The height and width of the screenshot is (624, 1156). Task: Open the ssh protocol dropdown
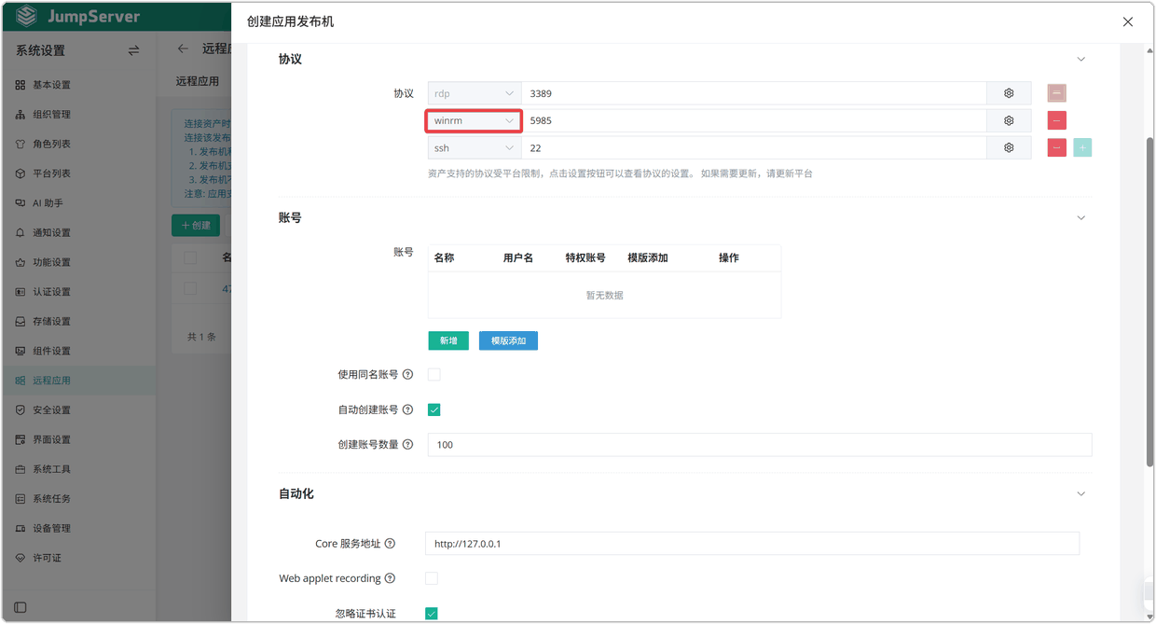[x=475, y=147]
